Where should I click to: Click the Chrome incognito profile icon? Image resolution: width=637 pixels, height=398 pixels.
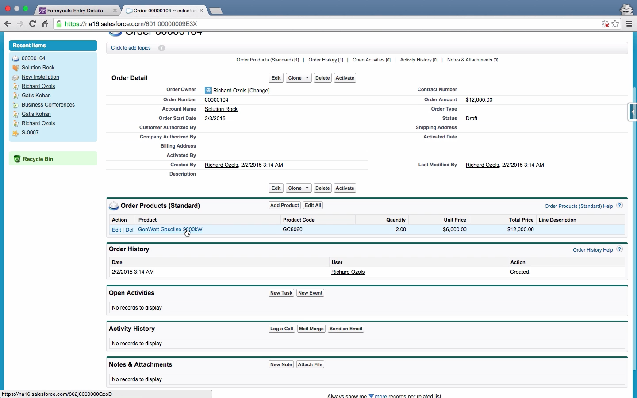coord(626,9)
